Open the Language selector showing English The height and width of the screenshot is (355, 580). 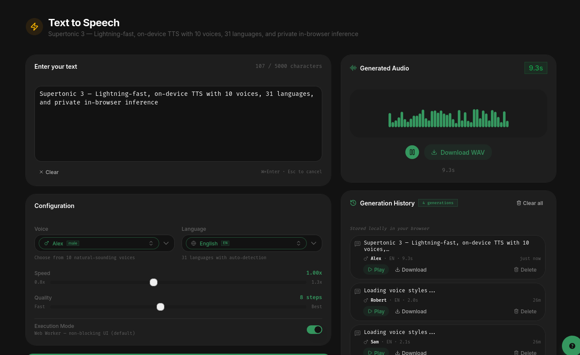point(246,243)
